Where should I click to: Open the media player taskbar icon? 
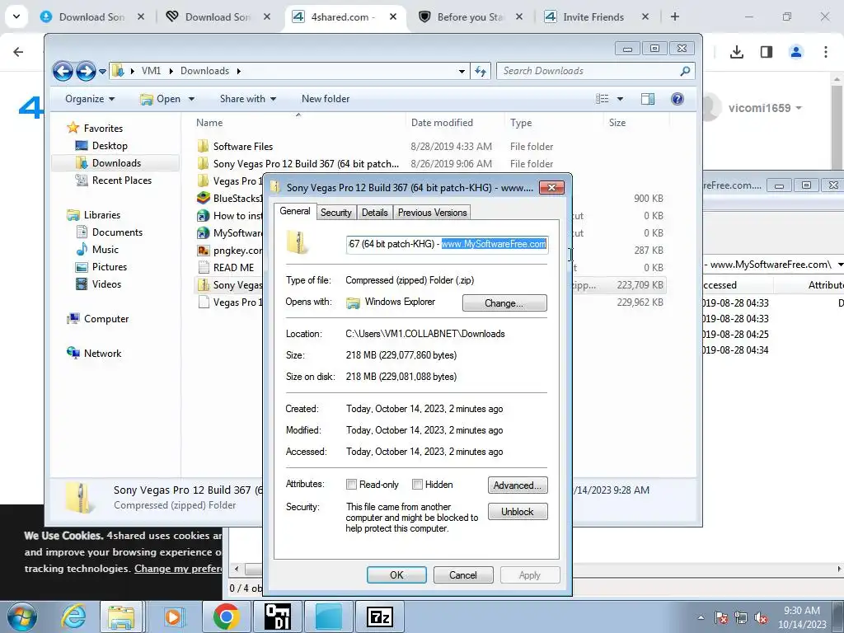coord(173,617)
